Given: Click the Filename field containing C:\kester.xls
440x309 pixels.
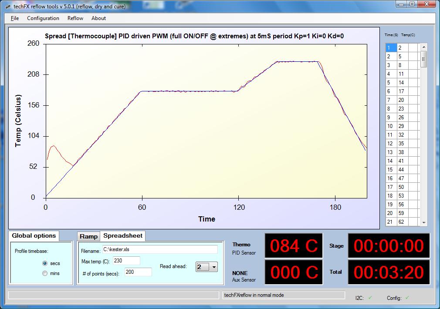Looking at the screenshot, I should click(x=160, y=249).
